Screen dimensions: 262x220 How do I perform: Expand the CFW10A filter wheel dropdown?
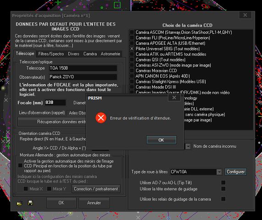point(219,172)
